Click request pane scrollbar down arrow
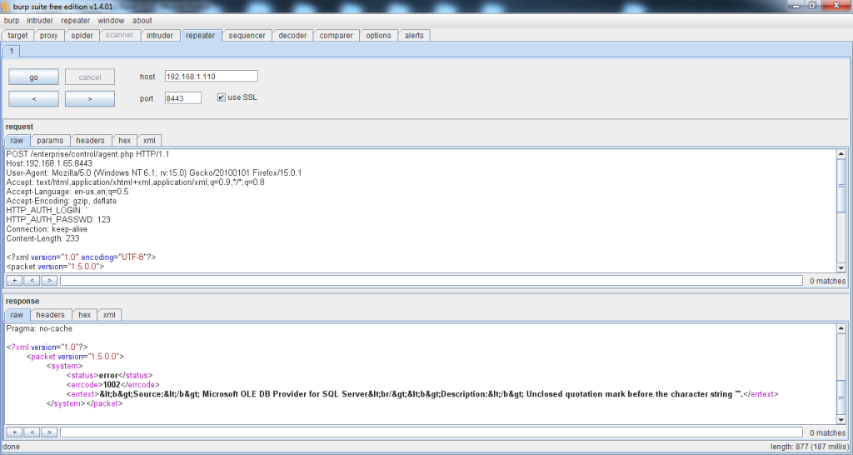 click(x=841, y=267)
